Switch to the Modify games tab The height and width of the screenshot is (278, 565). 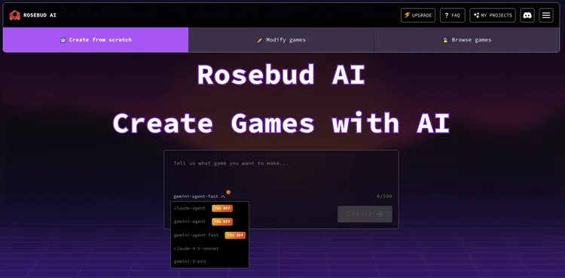tap(281, 40)
